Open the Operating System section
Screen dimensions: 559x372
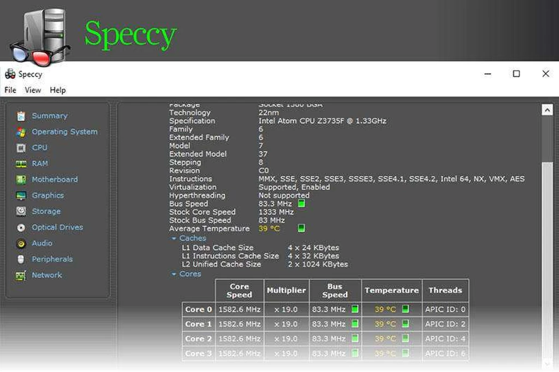(x=64, y=132)
